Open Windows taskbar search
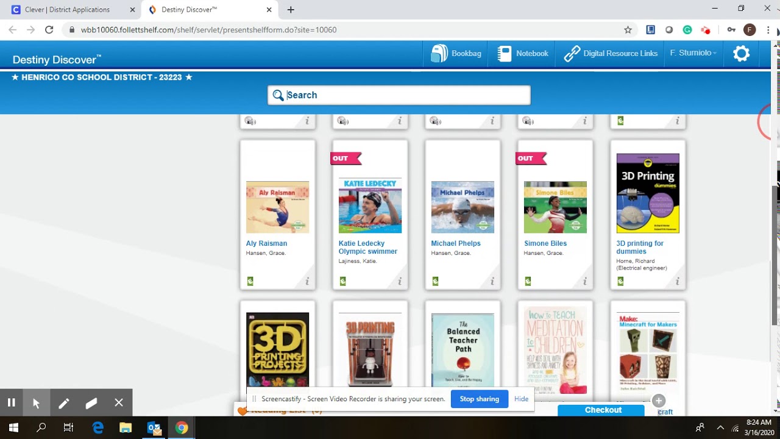The width and height of the screenshot is (780, 439). pos(41,428)
